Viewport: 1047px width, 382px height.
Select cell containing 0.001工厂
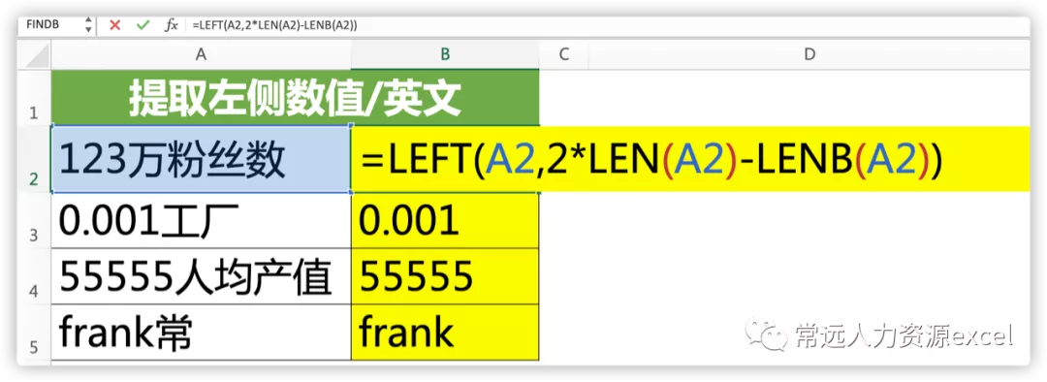coord(201,220)
